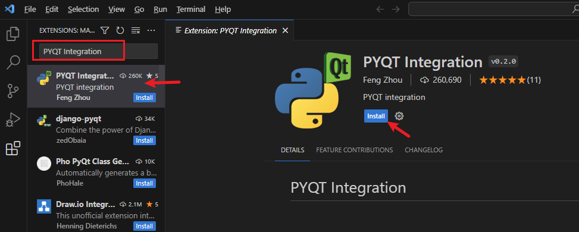Click the 260,690 download count icon

[x=424, y=80]
